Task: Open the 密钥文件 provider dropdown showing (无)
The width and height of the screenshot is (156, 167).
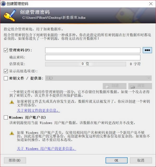Action: click(x=98, y=78)
